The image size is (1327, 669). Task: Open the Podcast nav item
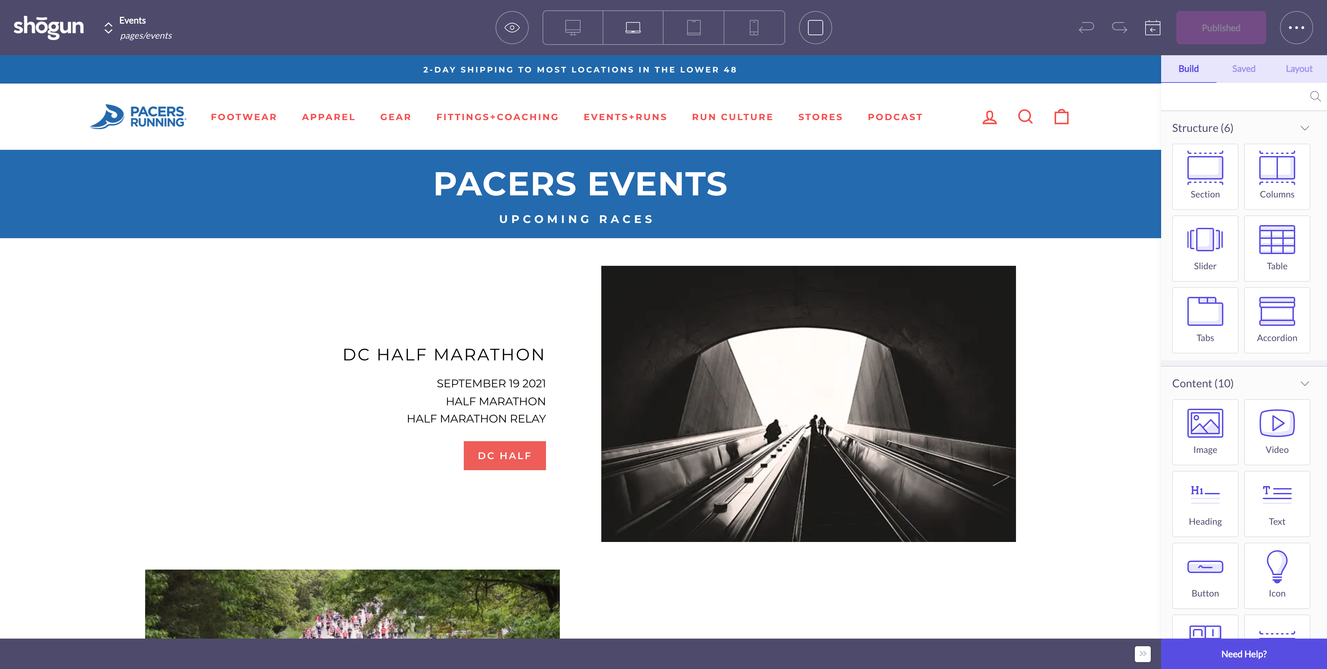coord(895,117)
